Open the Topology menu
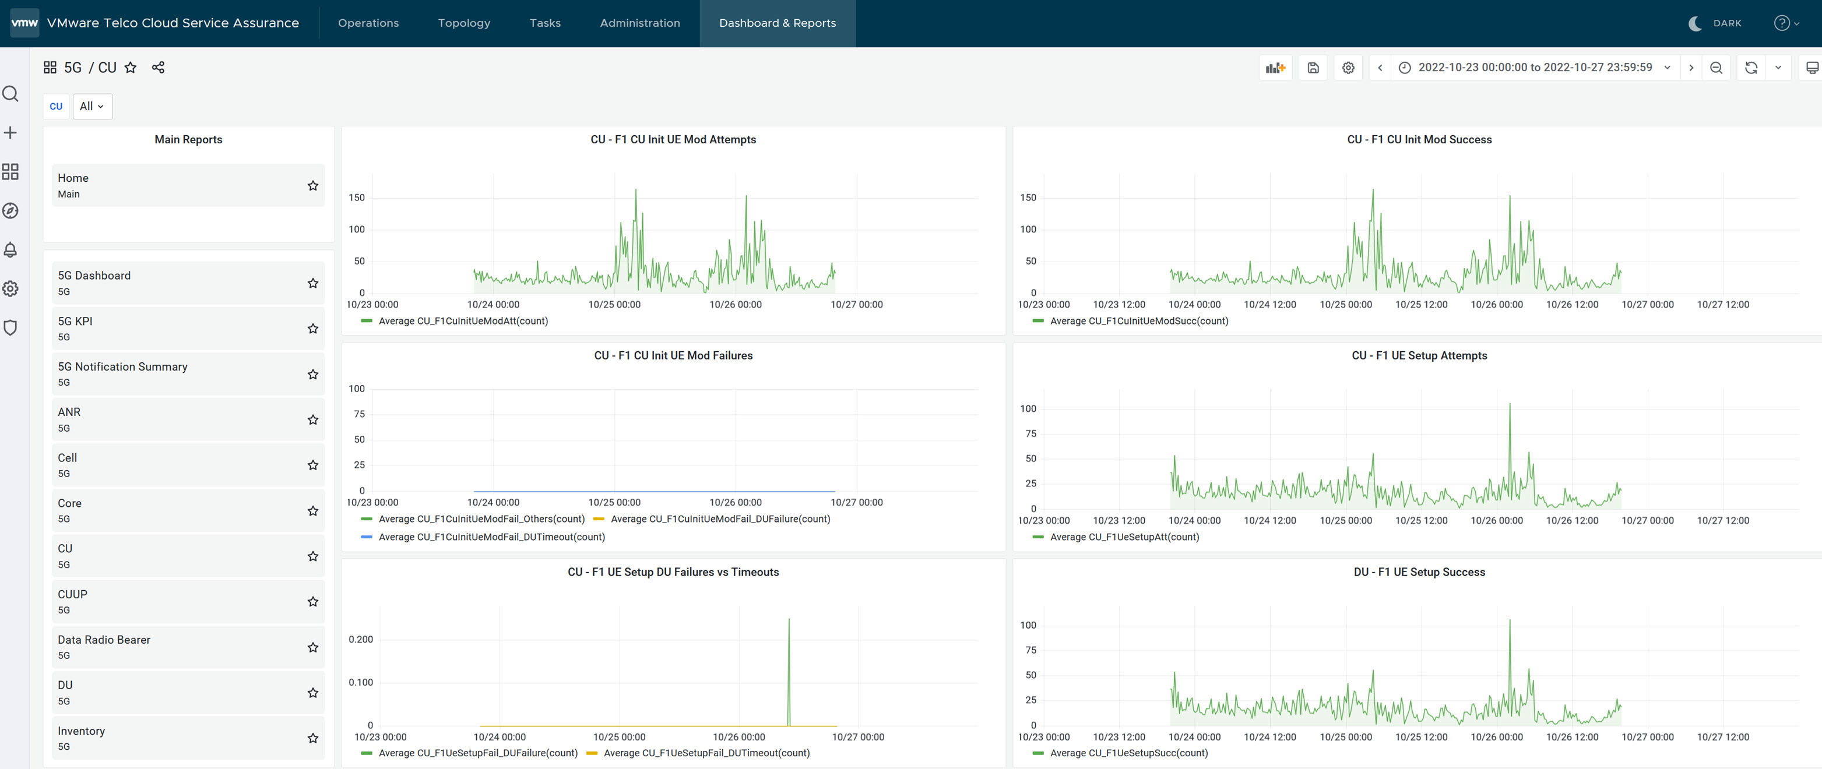The image size is (1822, 769). coord(464,23)
